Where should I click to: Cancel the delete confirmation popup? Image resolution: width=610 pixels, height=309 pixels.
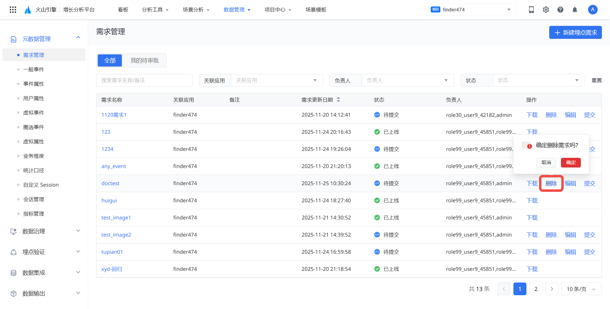(546, 163)
